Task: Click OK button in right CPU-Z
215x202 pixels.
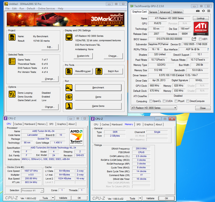Action: 167,198
